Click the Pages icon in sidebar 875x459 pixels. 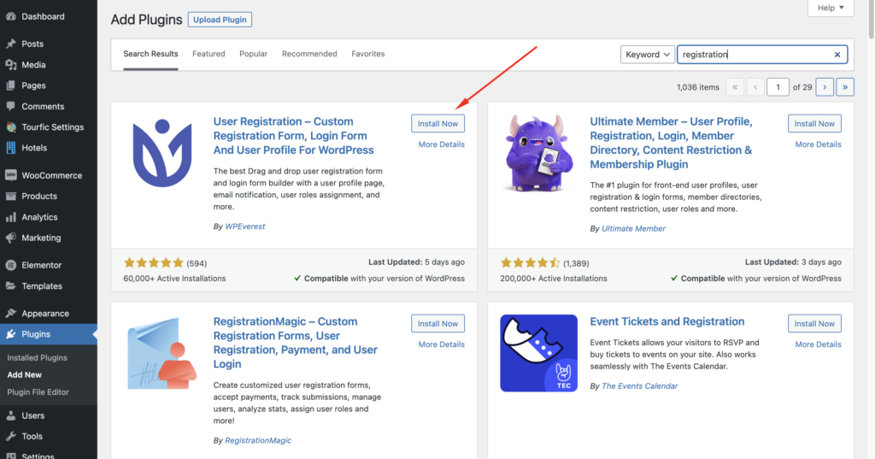tap(10, 85)
